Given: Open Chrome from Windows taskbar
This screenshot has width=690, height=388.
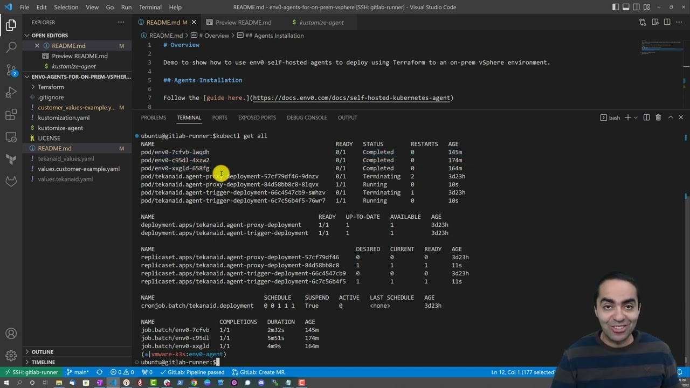Looking at the screenshot, I should (194, 383).
